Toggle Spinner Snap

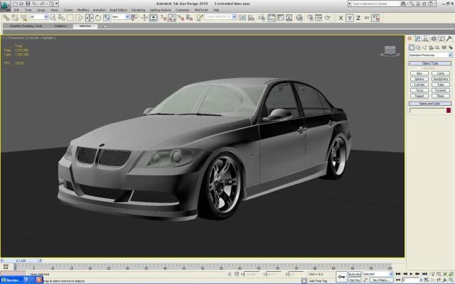pos(190,18)
